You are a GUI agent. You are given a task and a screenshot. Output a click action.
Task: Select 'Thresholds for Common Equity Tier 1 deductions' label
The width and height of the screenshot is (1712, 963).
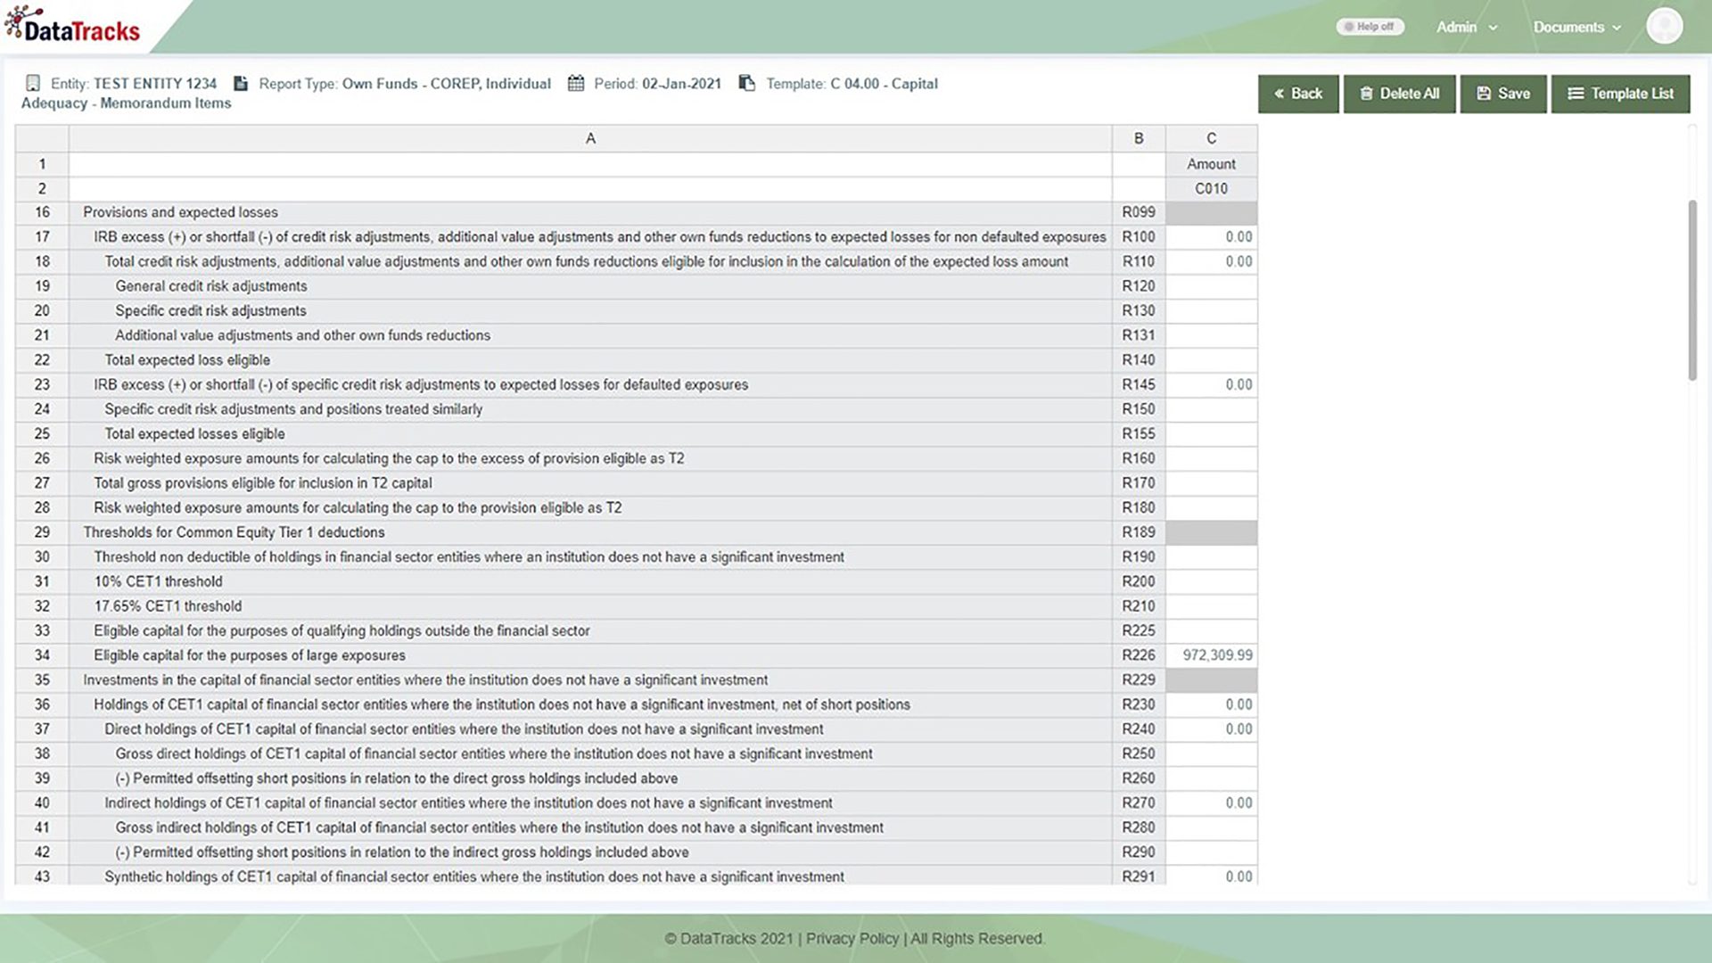click(234, 532)
